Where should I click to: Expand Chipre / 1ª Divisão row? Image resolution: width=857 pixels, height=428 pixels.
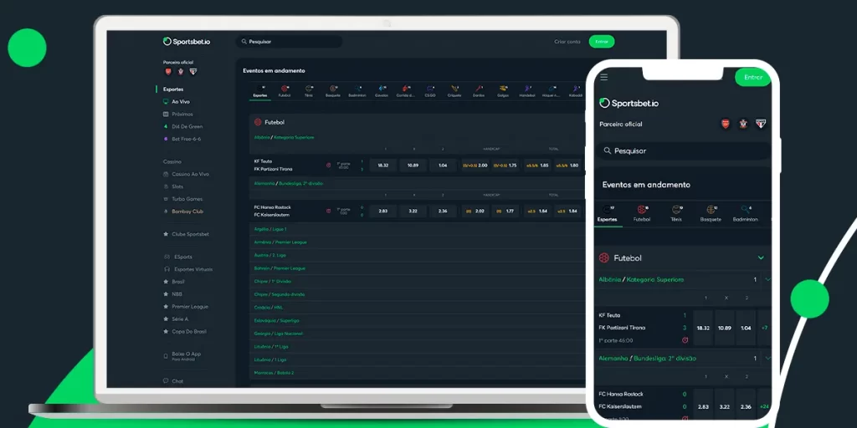pyautogui.click(x=417, y=281)
